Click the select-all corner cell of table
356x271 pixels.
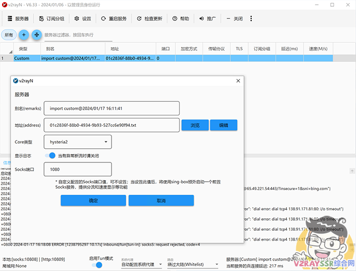pos(7,49)
